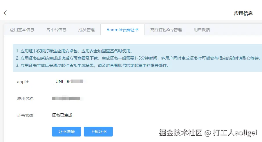
Task: Click the appid: label
Action: click(x=23, y=82)
